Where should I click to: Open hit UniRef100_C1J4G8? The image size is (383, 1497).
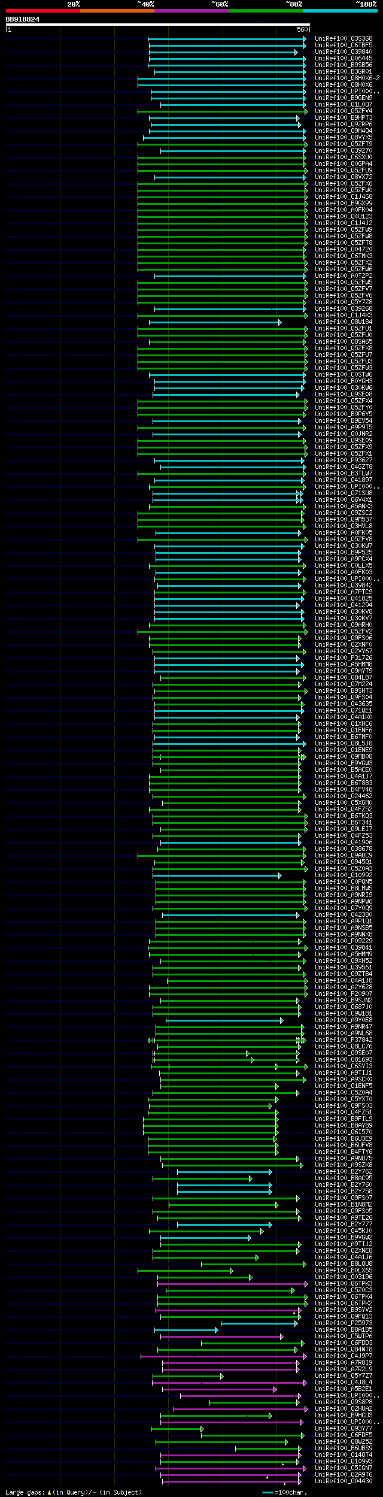click(x=344, y=197)
